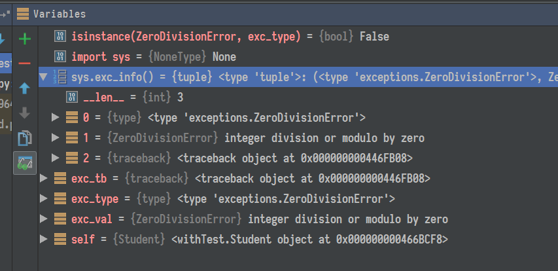558x271 pixels.
Task: Move watch up with blue arrow
Action: tap(25, 88)
